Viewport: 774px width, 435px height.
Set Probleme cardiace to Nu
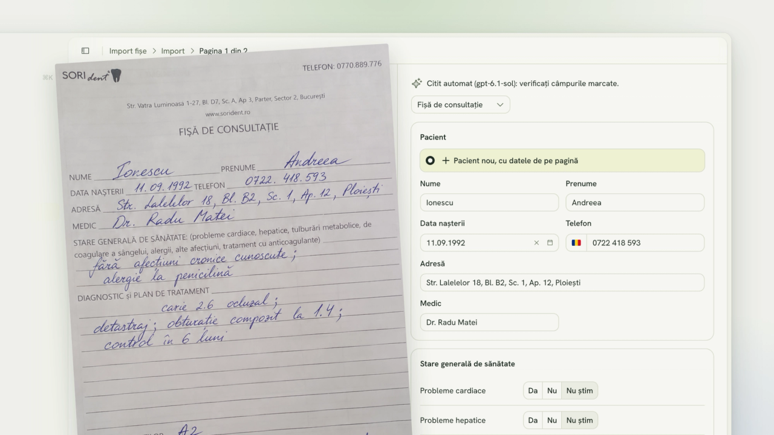[x=552, y=391]
